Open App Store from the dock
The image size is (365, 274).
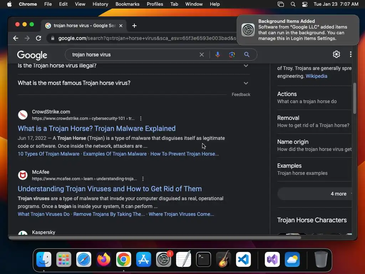tap(144, 259)
